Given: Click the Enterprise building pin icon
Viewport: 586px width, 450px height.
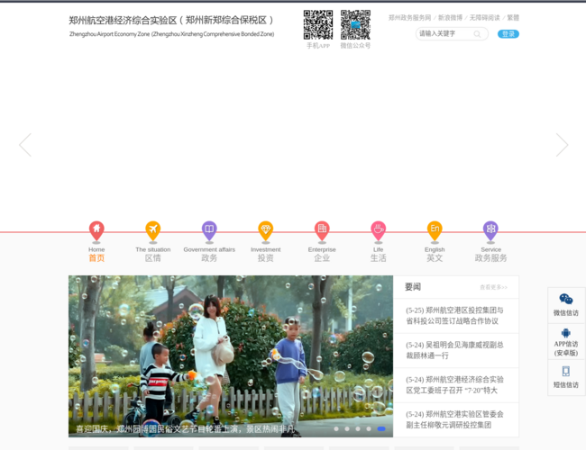Looking at the screenshot, I should pos(322,231).
